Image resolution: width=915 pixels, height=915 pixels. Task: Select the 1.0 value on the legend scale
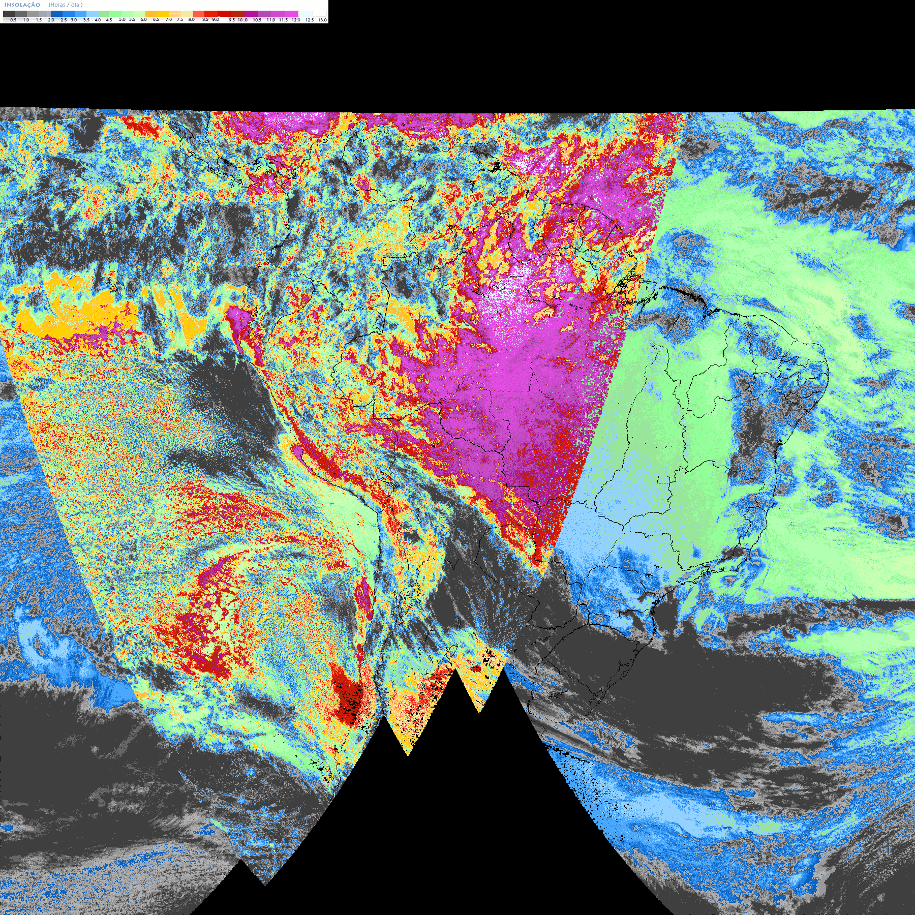coord(26,20)
